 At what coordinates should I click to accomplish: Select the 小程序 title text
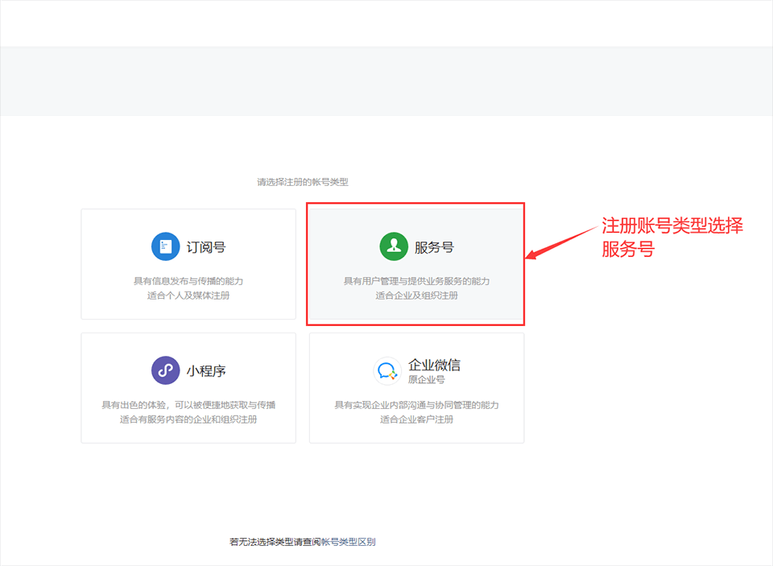(206, 371)
